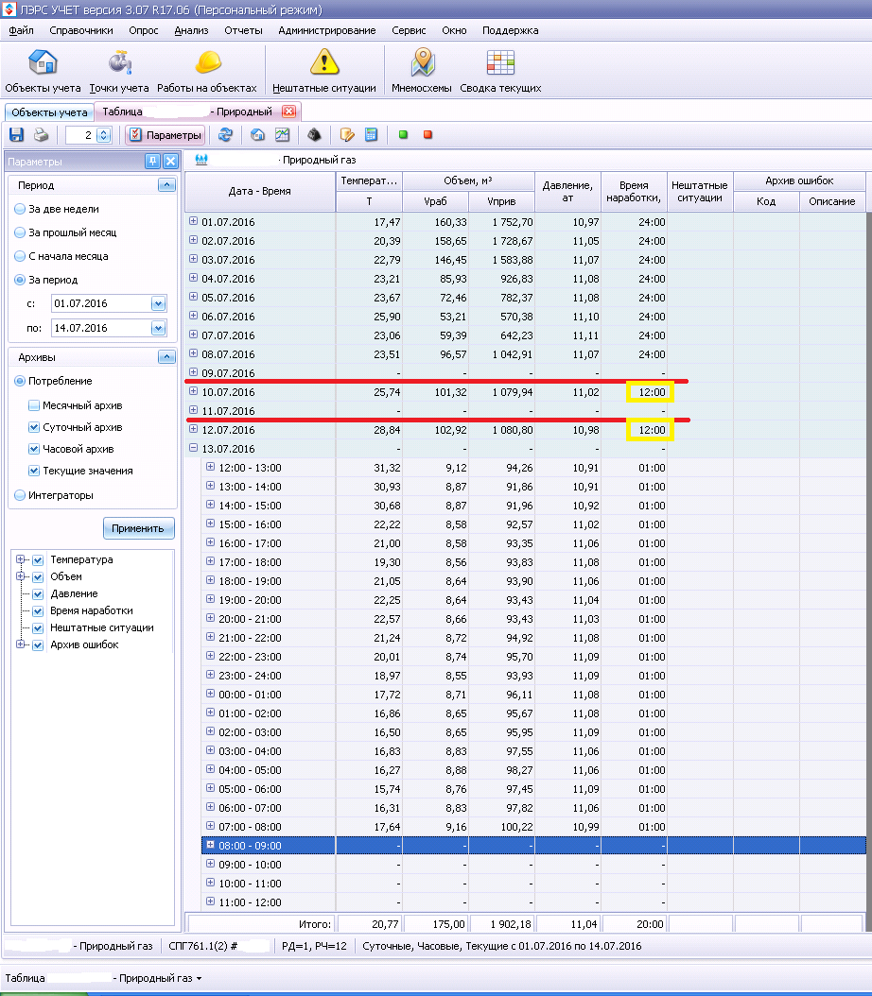Click the ЛЭРС УЧЕТ app icon in the title bar
872x996 pixels.
point(9,9)
